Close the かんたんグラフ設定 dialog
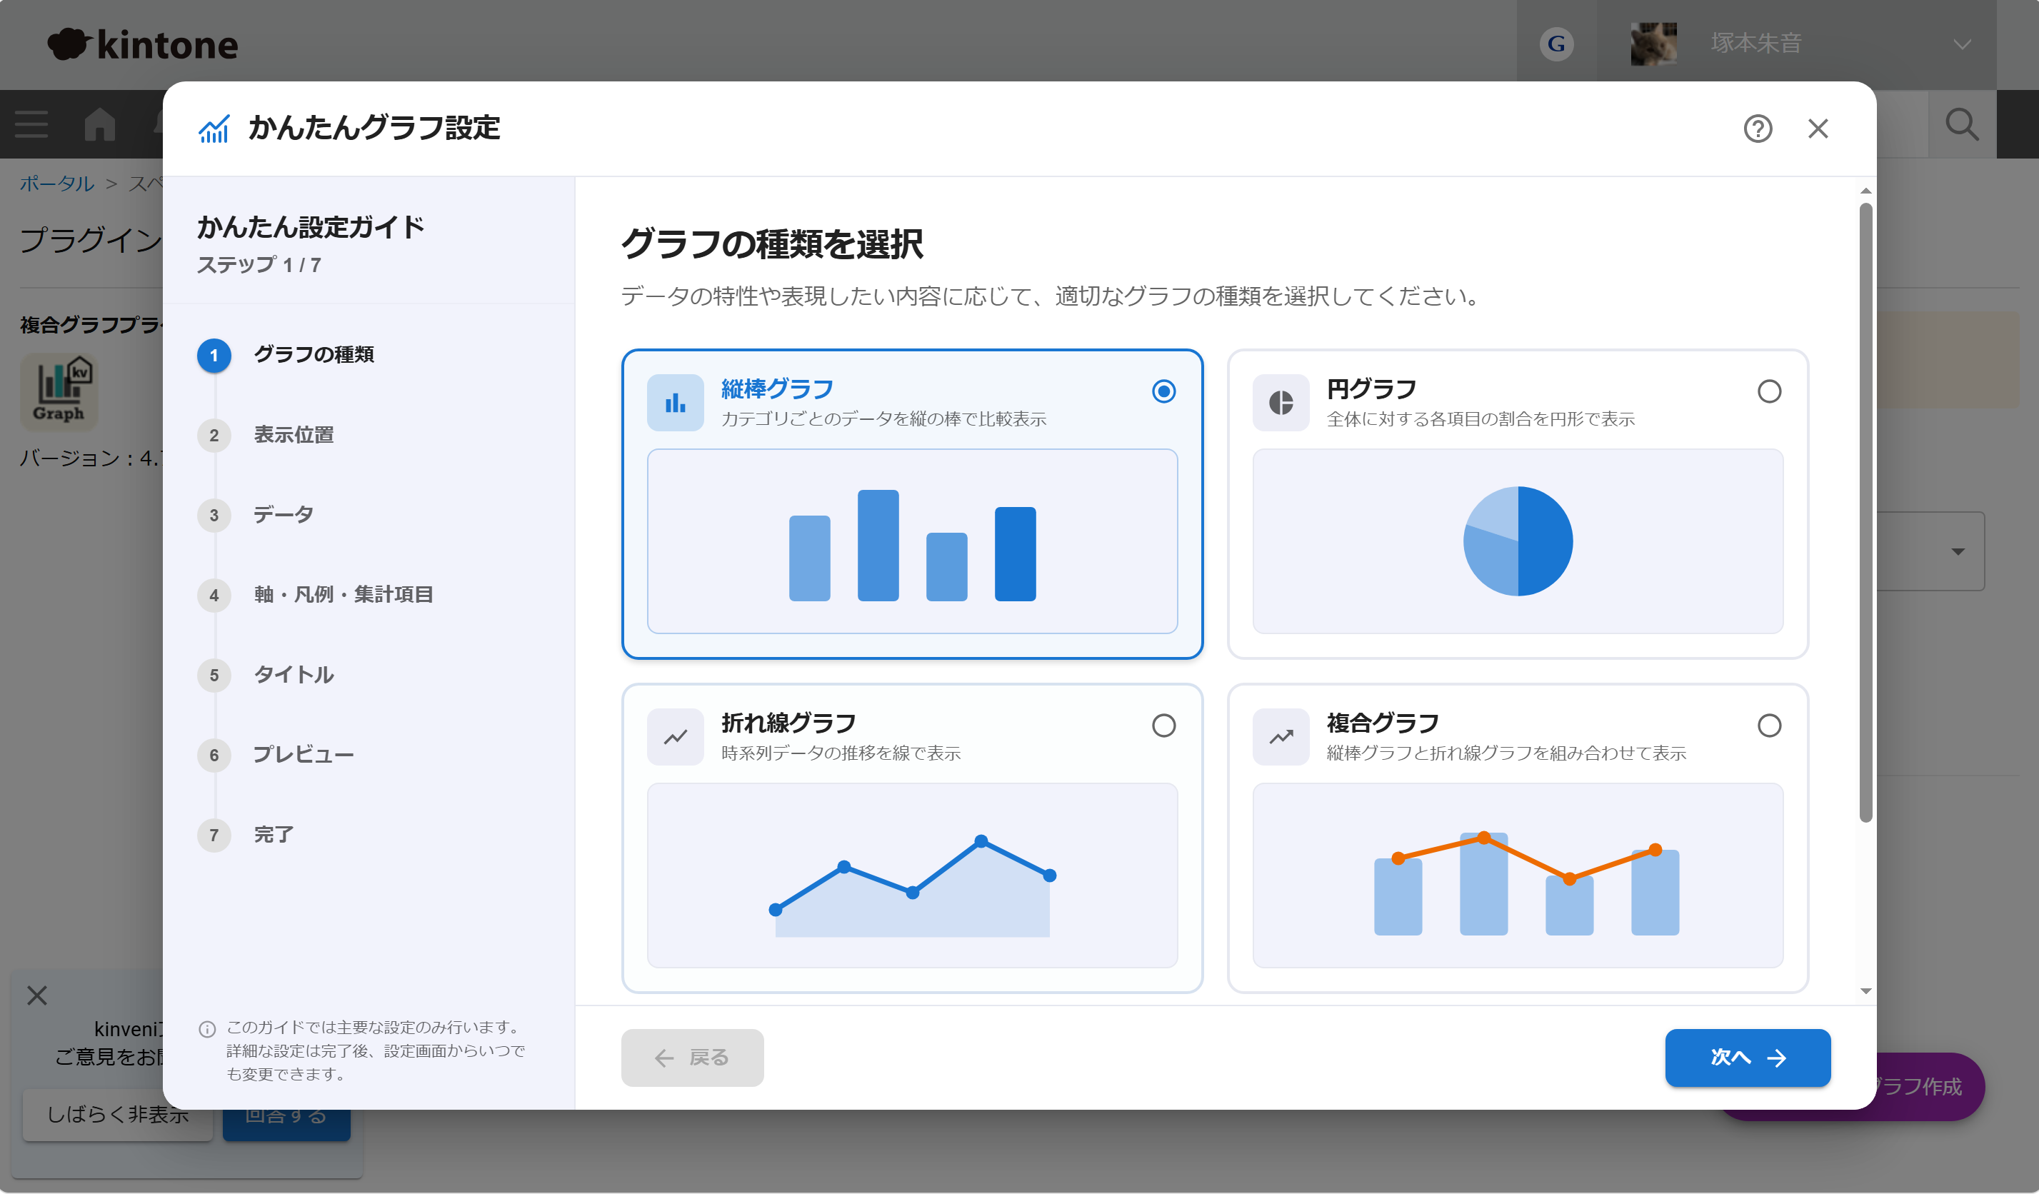 [x=1818, y=129]
